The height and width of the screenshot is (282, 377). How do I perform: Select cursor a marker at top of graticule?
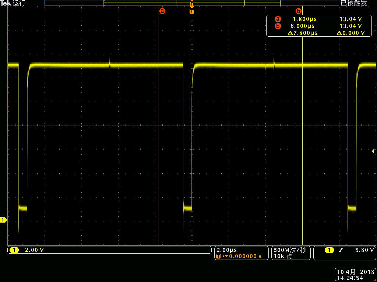click(x=162, y=11)
